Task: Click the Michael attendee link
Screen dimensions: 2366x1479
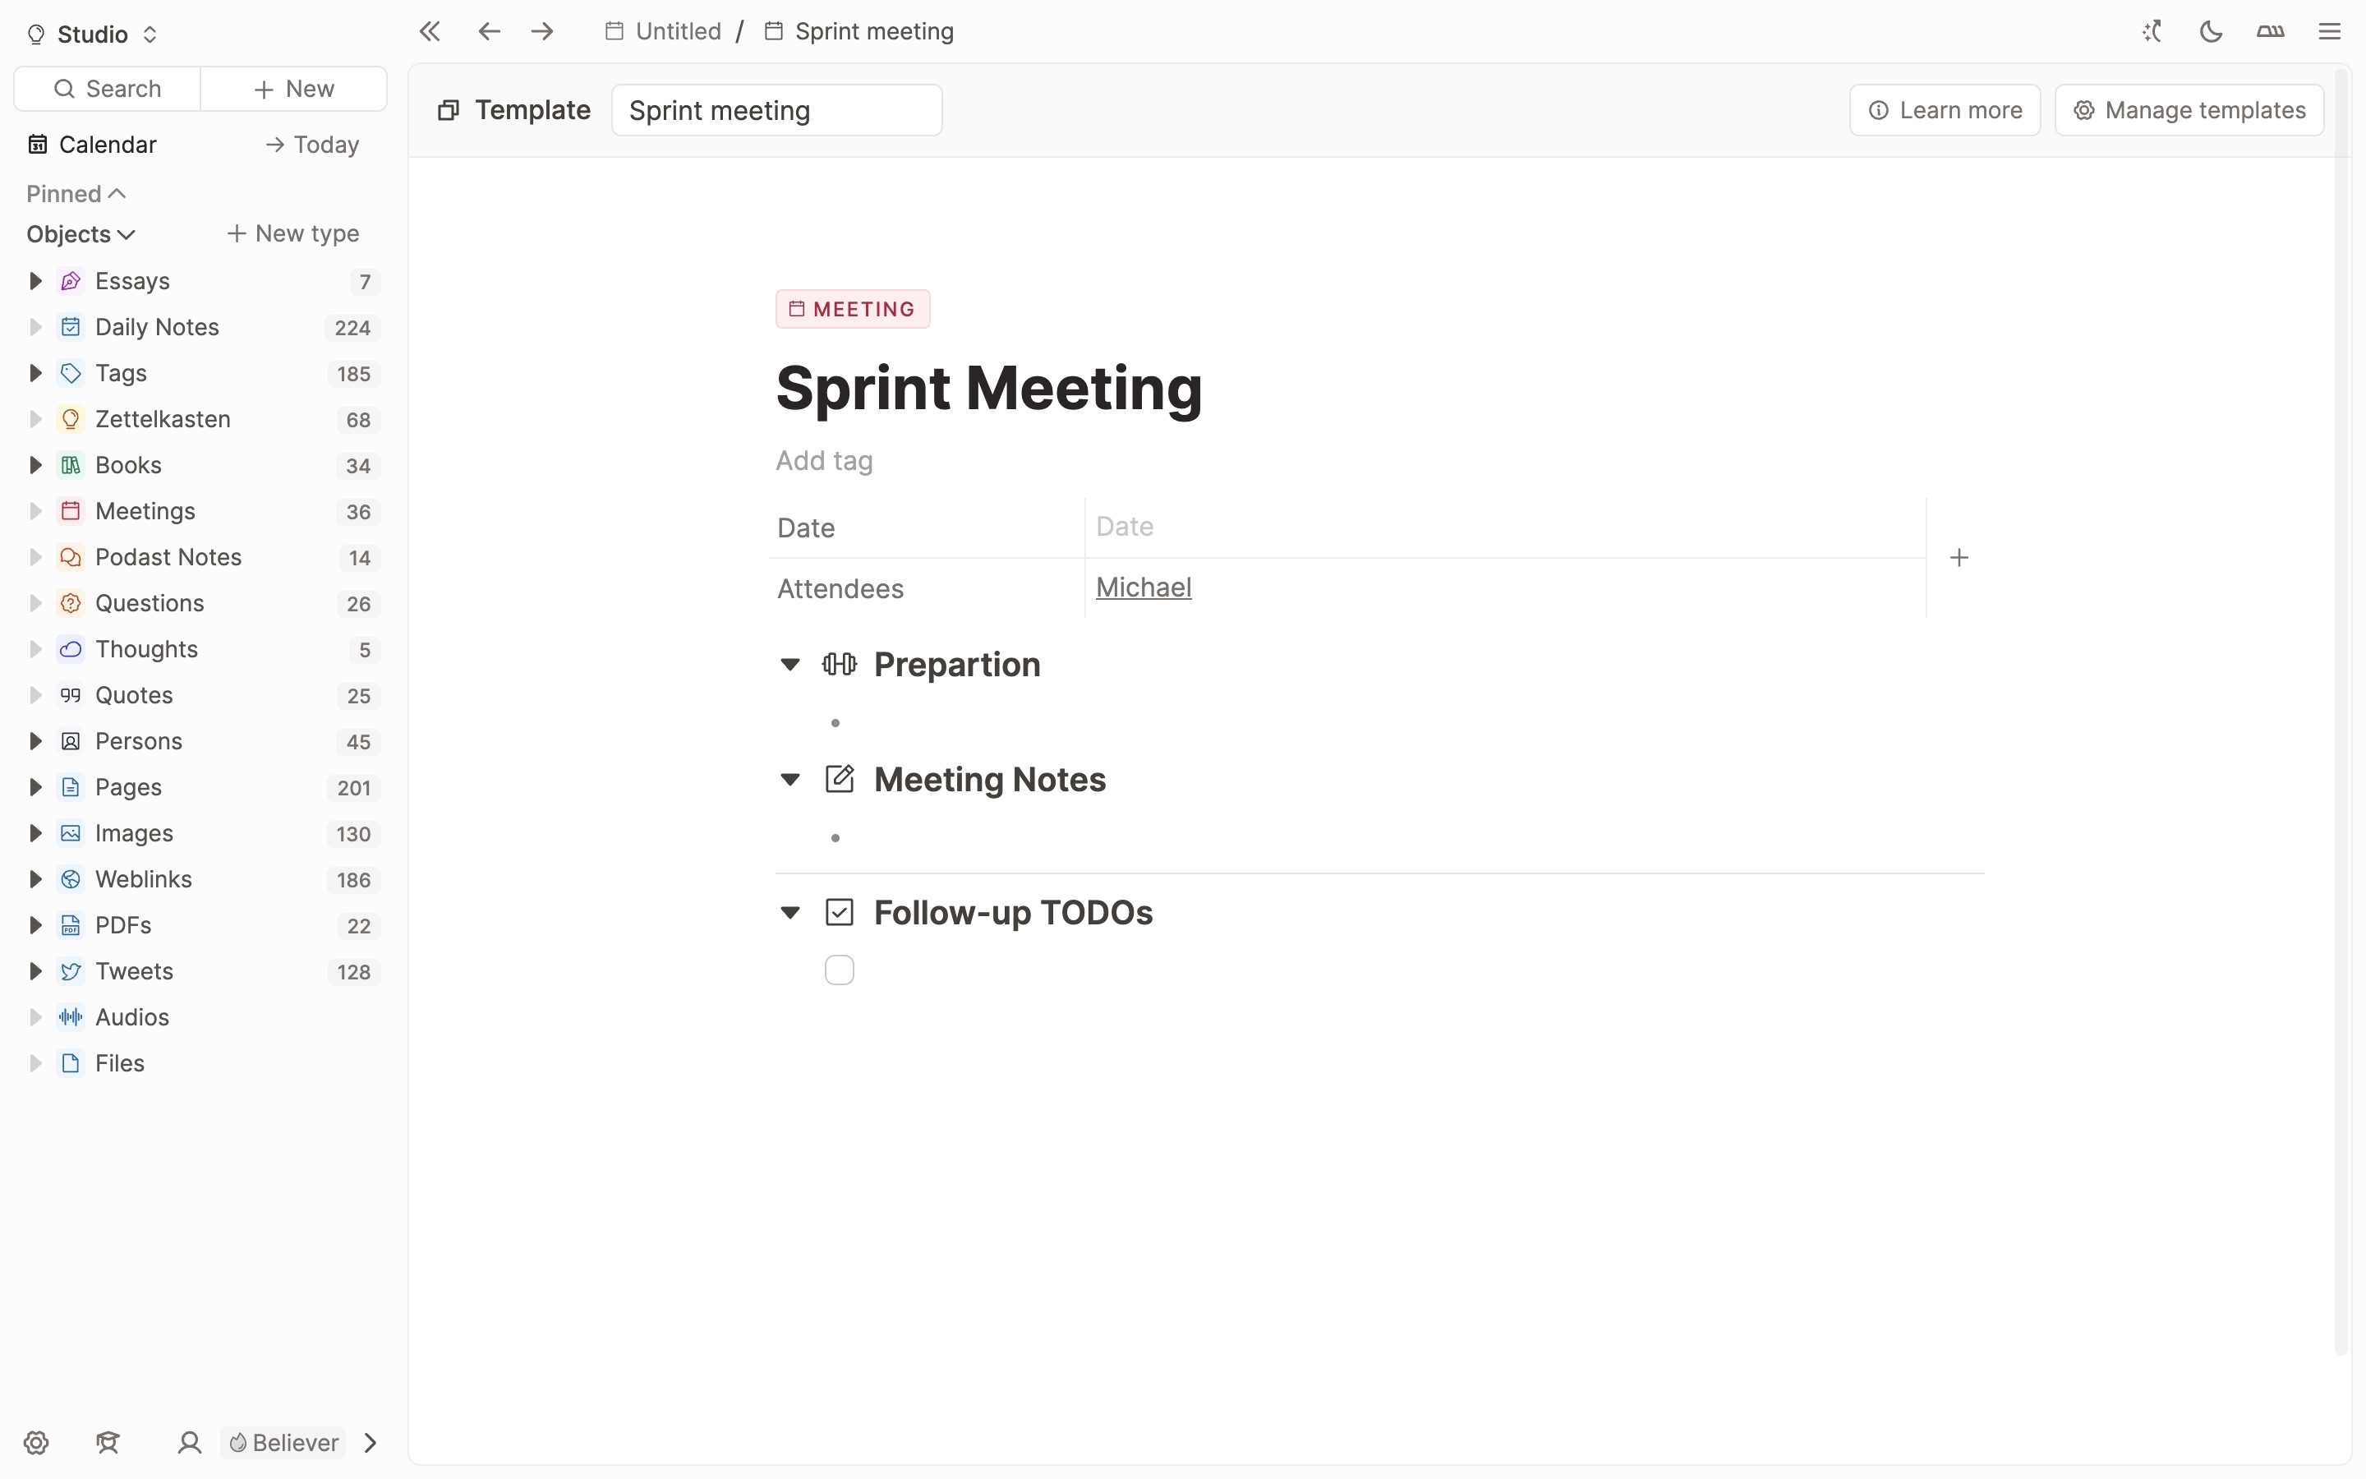Action: pyautogui.click(x=1143, y=587)
